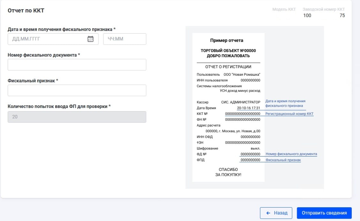Click into the Фискальный признак text field
Screen dimensions: 360x221
(77, 90)
